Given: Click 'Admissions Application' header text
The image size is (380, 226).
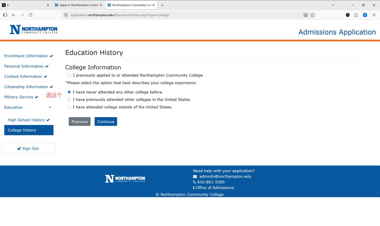Looking at the screenshot, I should [337, 32].
